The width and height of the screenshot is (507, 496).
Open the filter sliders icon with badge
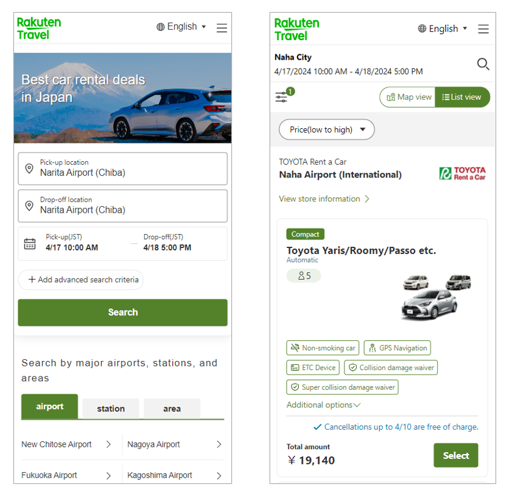tap(282, 97)
